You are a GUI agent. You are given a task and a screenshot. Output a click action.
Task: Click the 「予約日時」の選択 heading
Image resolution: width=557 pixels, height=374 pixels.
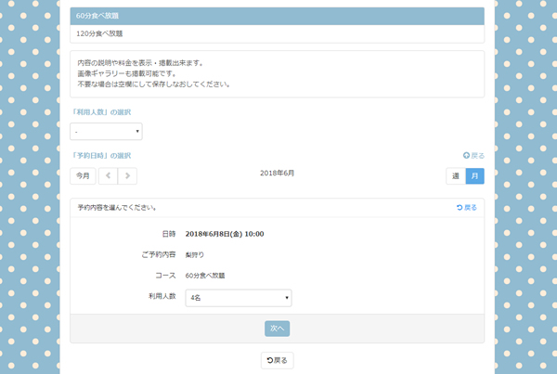pos(100,156)
